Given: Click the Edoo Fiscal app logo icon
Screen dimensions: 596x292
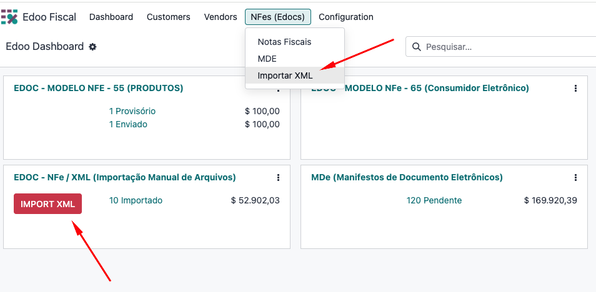Looking at the screenshot, I should [9, 17].
